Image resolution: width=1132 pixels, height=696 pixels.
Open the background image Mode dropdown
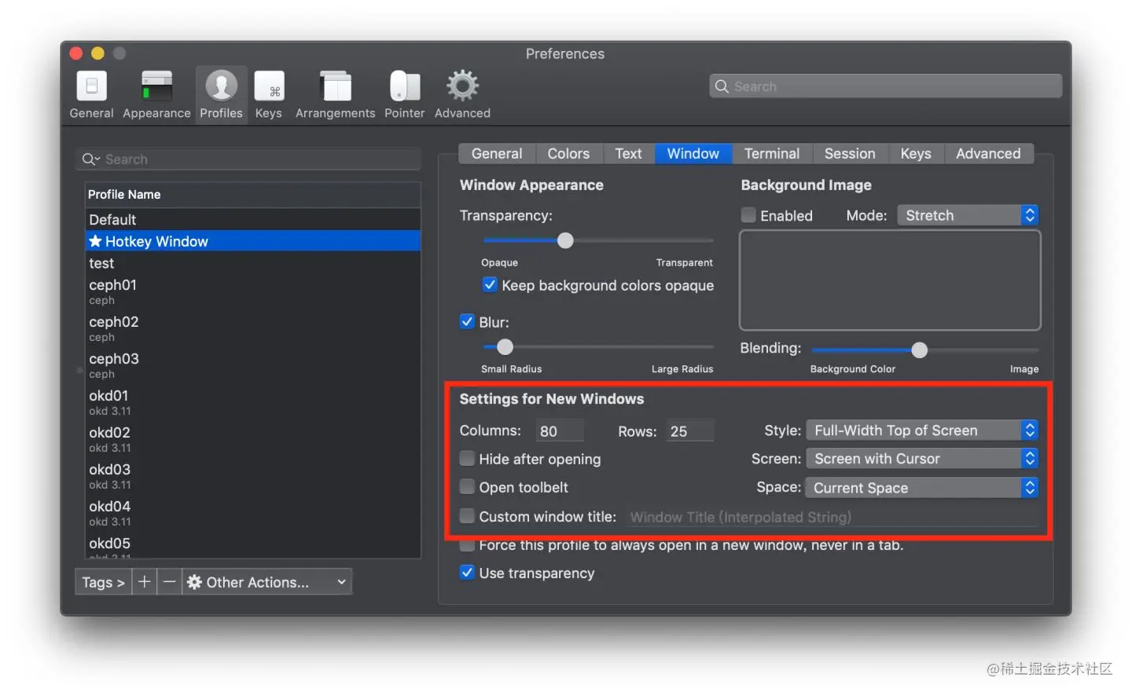(x=968, y=215)
